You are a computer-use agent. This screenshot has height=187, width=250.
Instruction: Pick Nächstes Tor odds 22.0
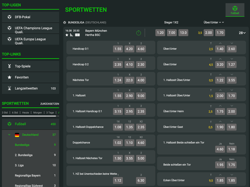(129, 80)
